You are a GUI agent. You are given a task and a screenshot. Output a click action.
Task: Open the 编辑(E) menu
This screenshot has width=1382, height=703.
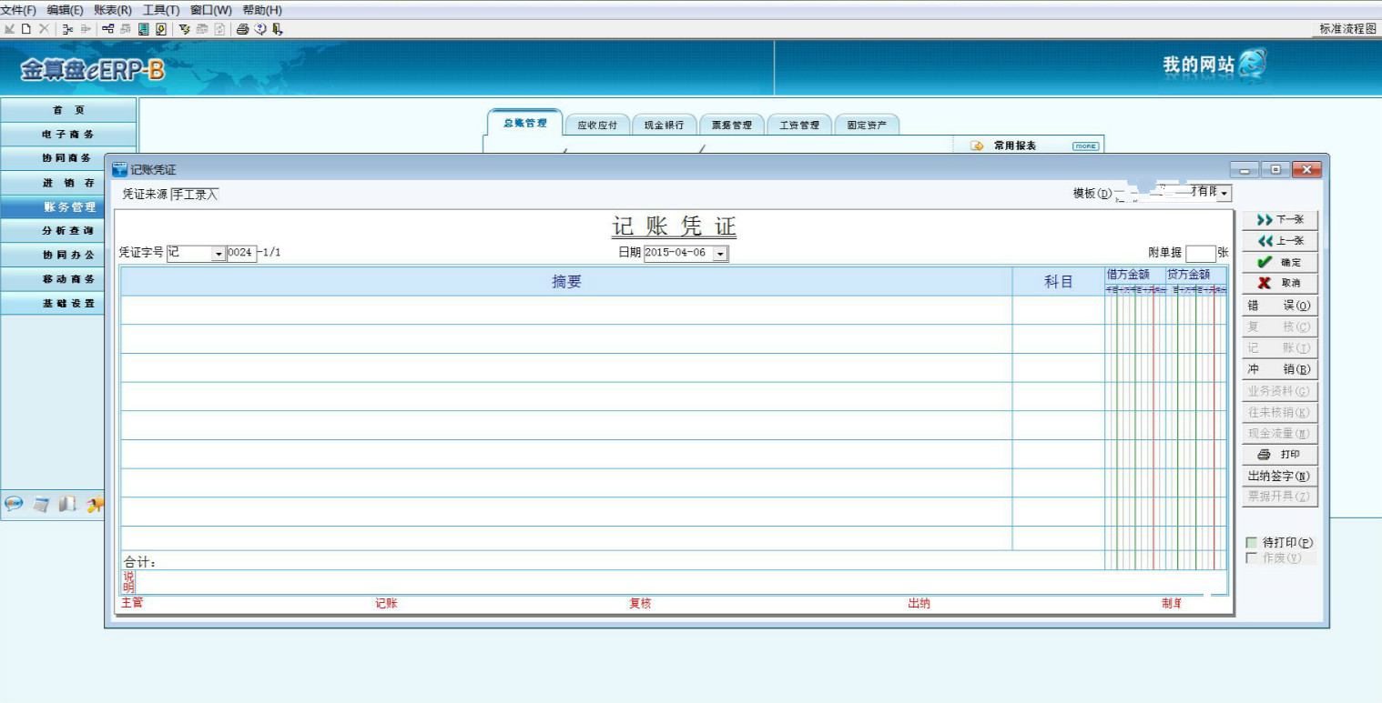[x=66, y=10]
